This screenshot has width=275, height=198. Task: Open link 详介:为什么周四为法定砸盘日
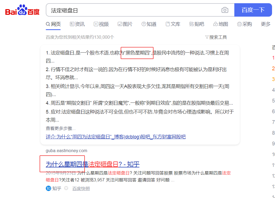point(116,137)
